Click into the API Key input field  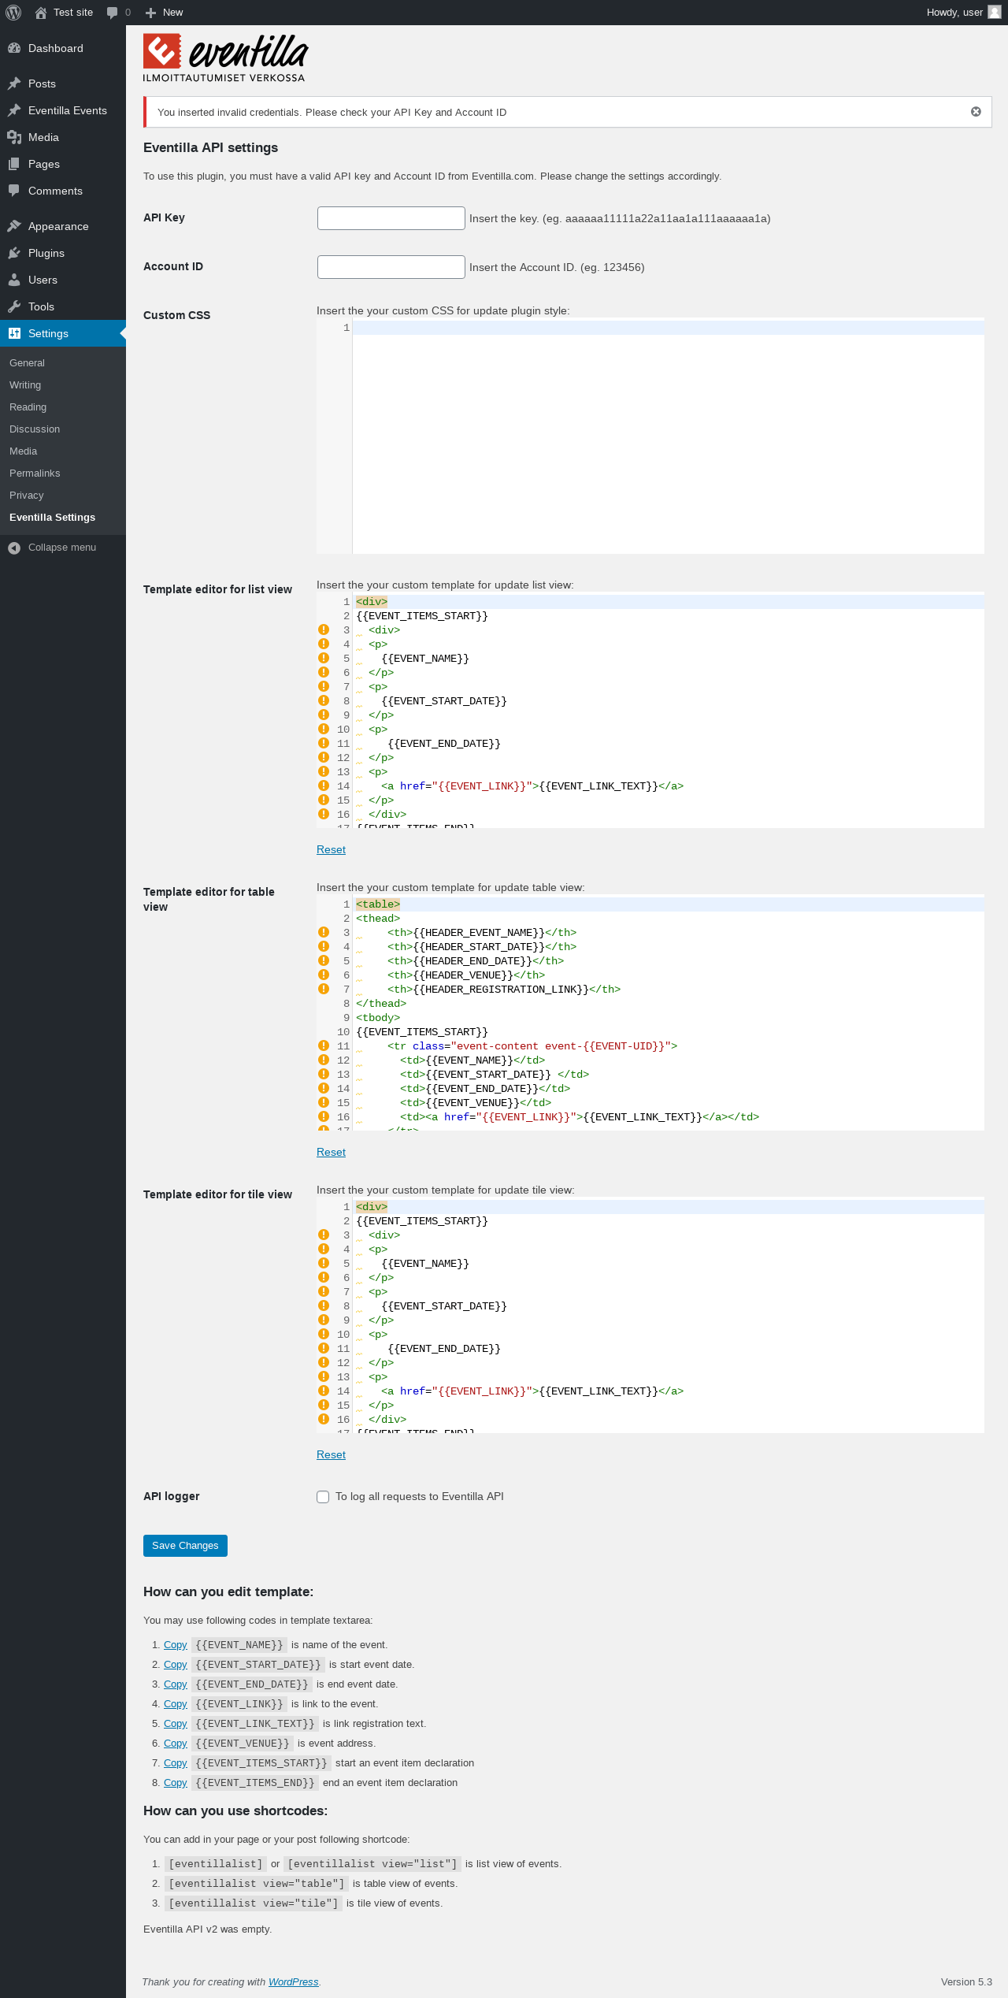tap(391, 218)
